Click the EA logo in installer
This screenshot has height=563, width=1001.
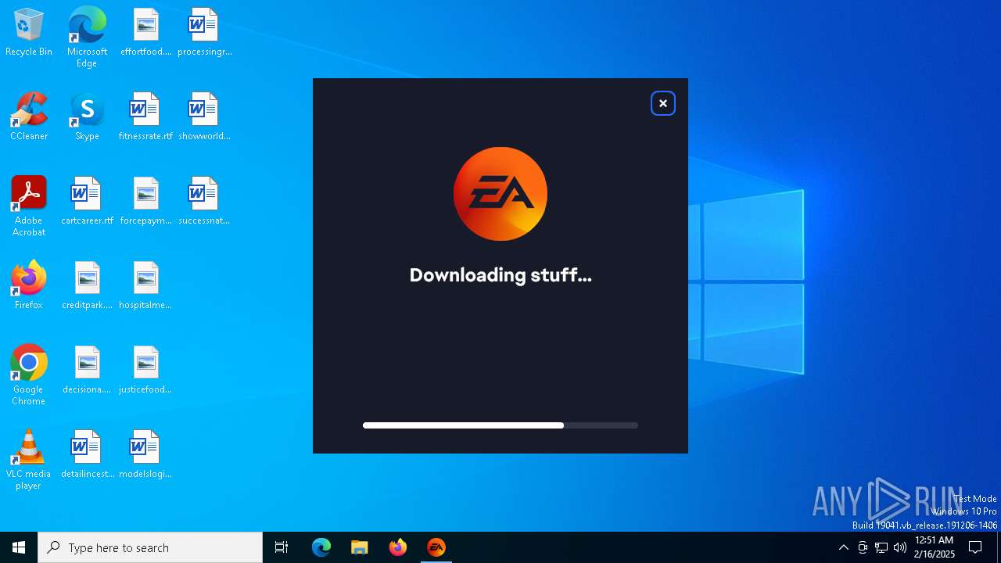[x=500, y=194]
